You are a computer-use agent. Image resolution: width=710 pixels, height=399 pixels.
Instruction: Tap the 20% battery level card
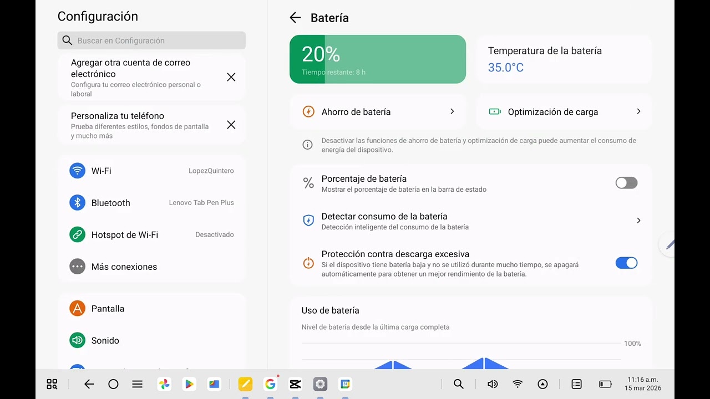click(x=378, y=59)
